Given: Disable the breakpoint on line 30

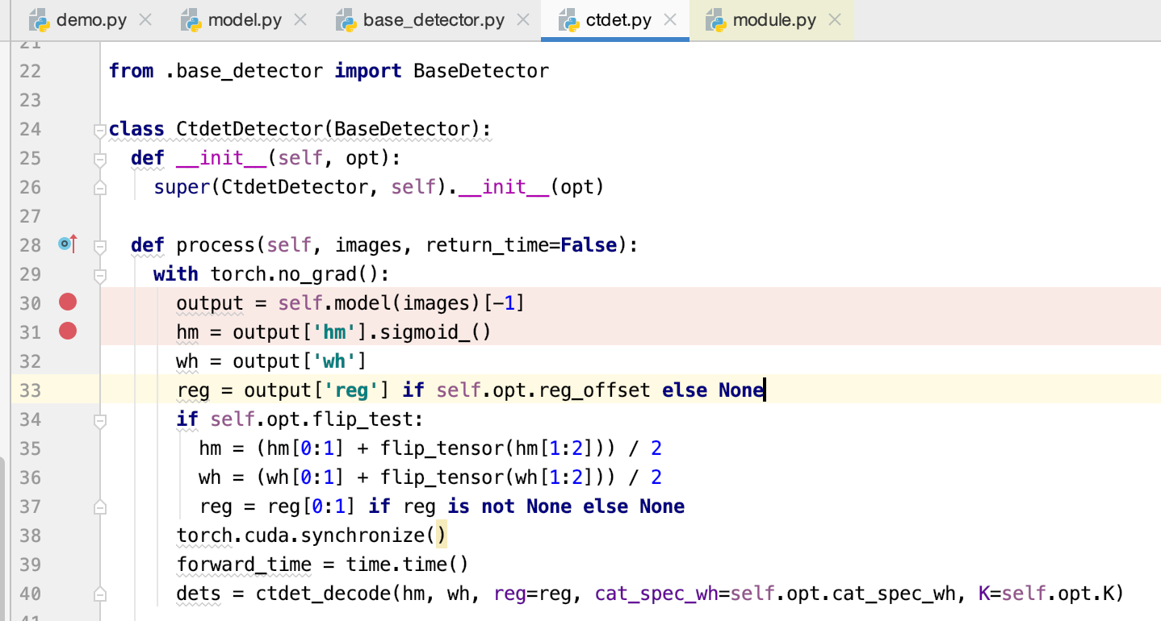Looking at the screenshot, I should click(67, 302).
